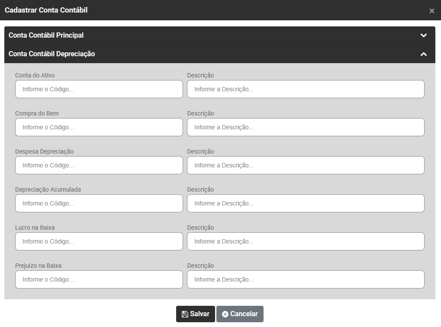This screenshot has height=327, width=441.
Task: Click the Prejuízo na Baixa code field
Action: pyautogui.click(x=99, y=279)
